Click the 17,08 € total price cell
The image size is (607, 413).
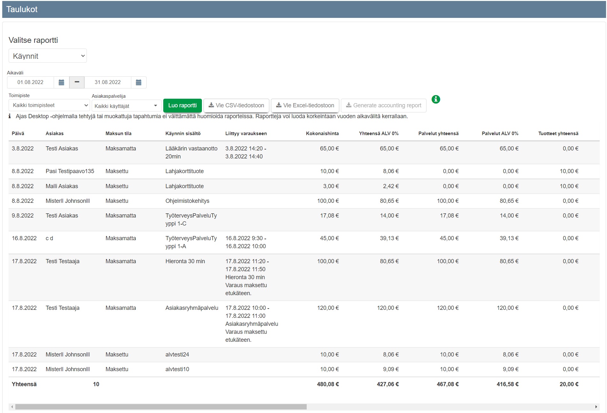pos(330,216)
